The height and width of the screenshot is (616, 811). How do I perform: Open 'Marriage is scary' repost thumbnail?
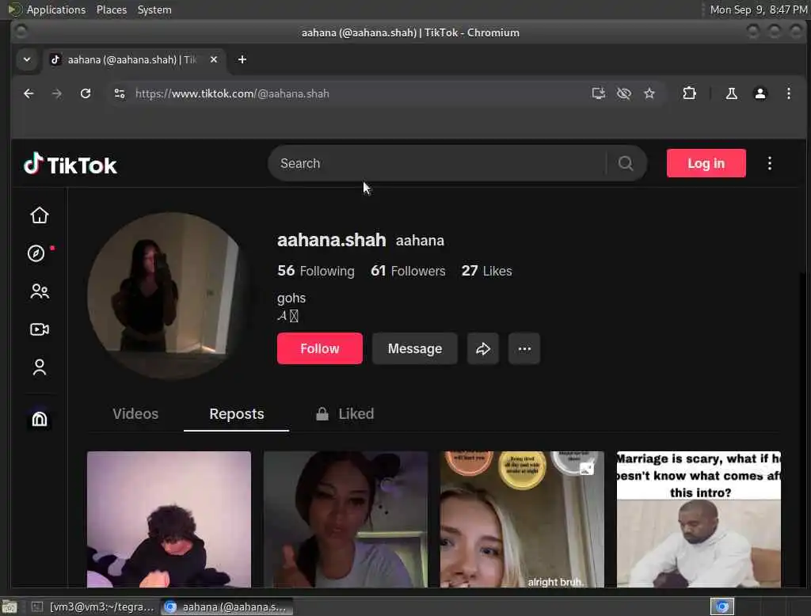click(699, 519)
